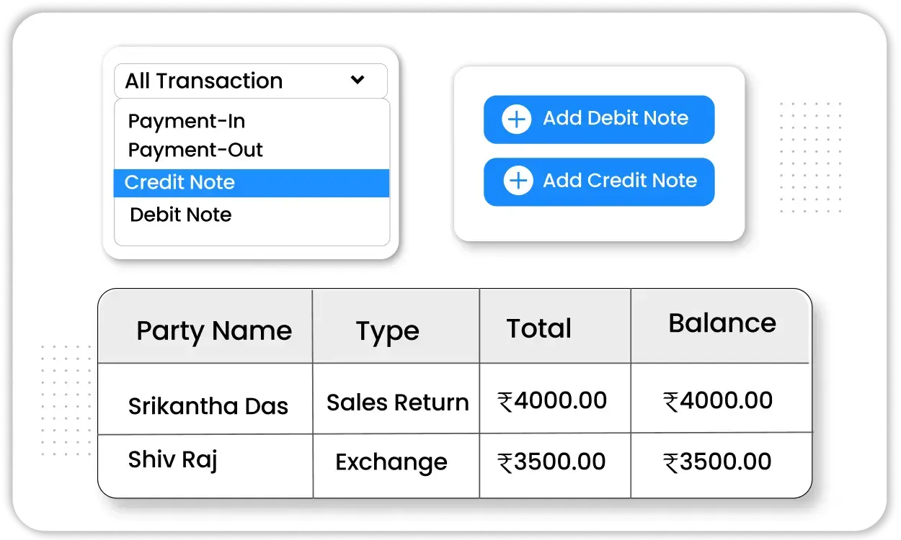Select the highlighted Credit Note option
This screenshot has height=540, width=901.
(179, 182)
